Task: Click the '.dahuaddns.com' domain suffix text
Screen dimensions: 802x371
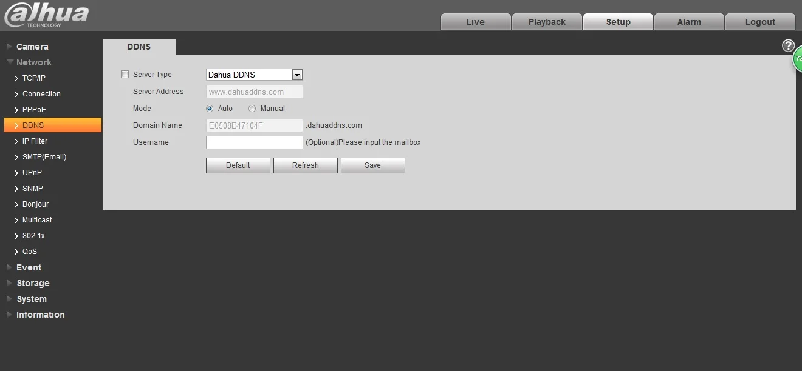Action: coord(334,125)
